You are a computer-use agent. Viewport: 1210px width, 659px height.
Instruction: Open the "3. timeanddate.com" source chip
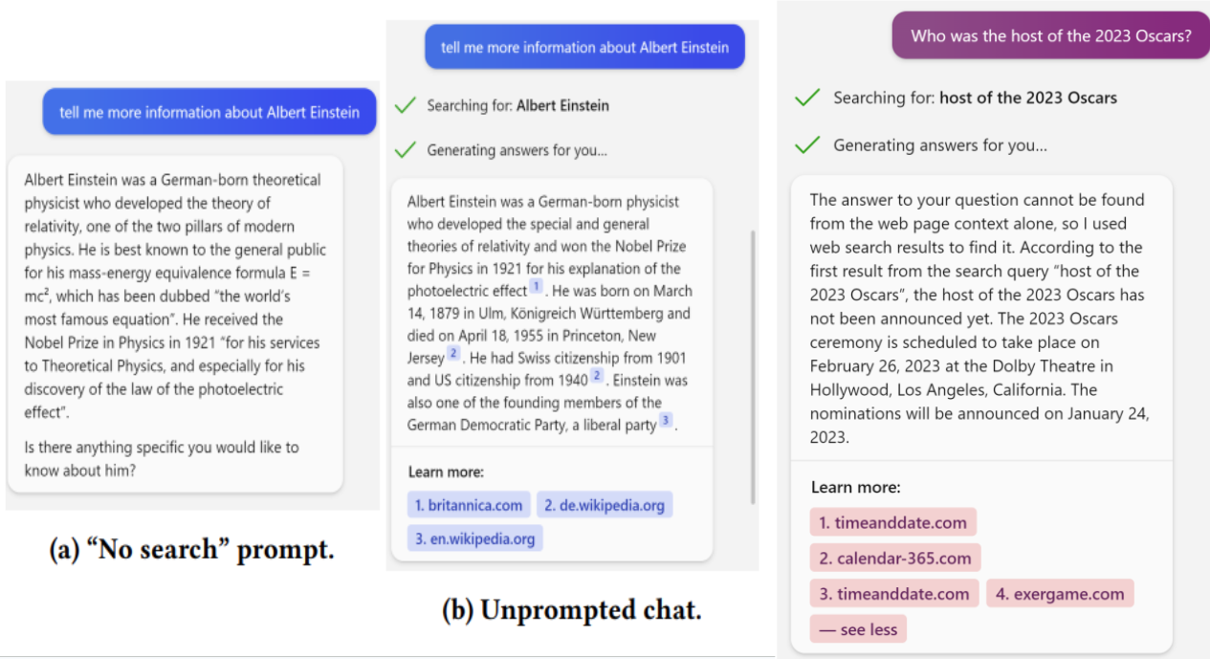(893, 594)
